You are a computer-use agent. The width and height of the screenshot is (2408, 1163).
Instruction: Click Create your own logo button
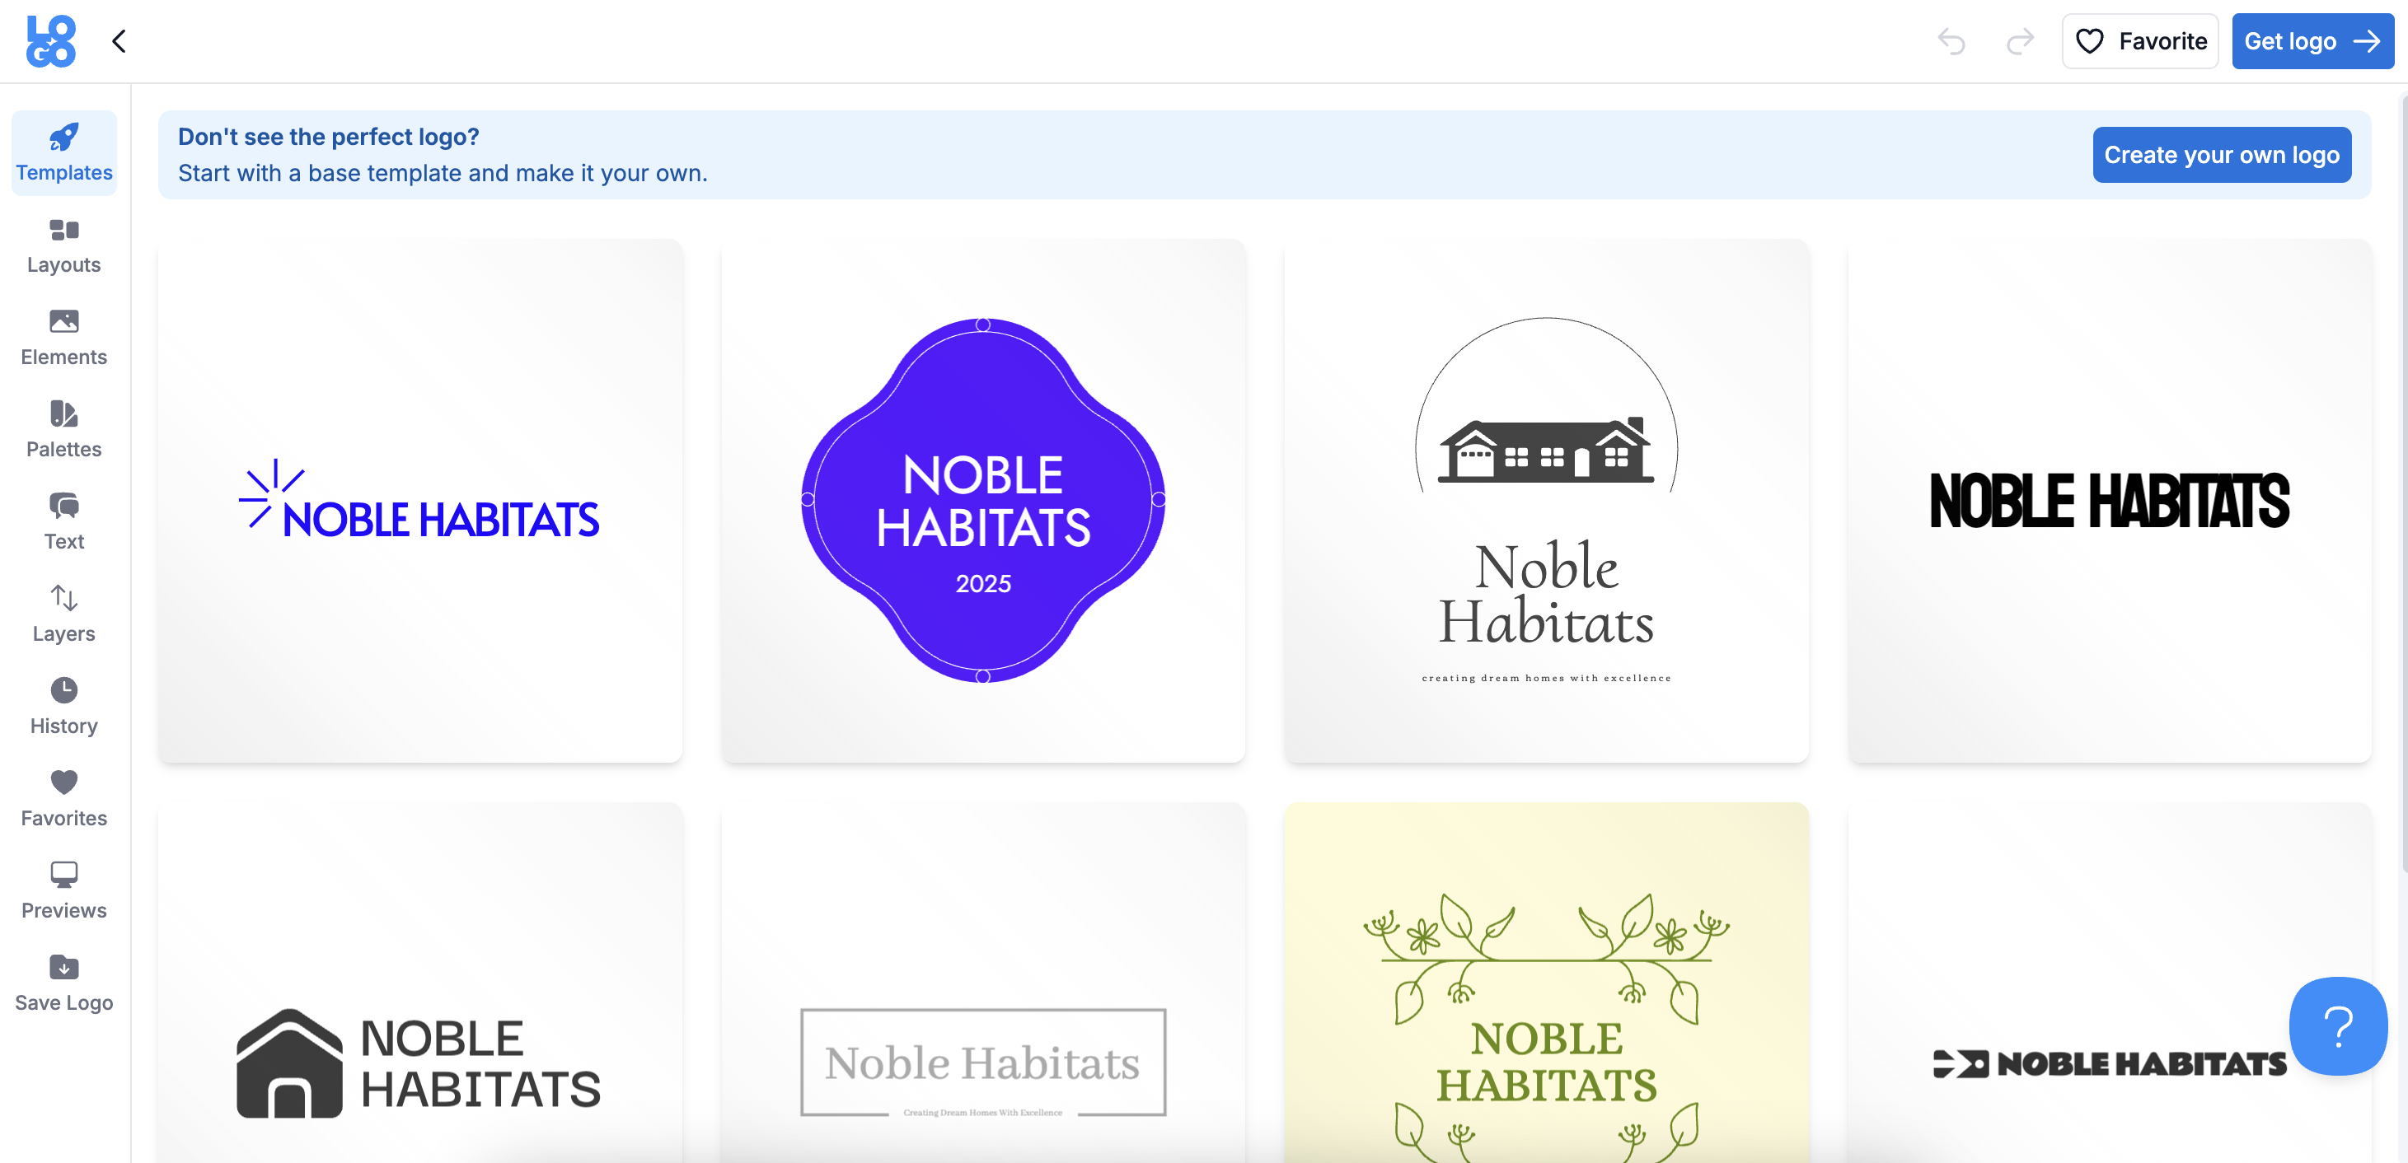coord(2221,155)
